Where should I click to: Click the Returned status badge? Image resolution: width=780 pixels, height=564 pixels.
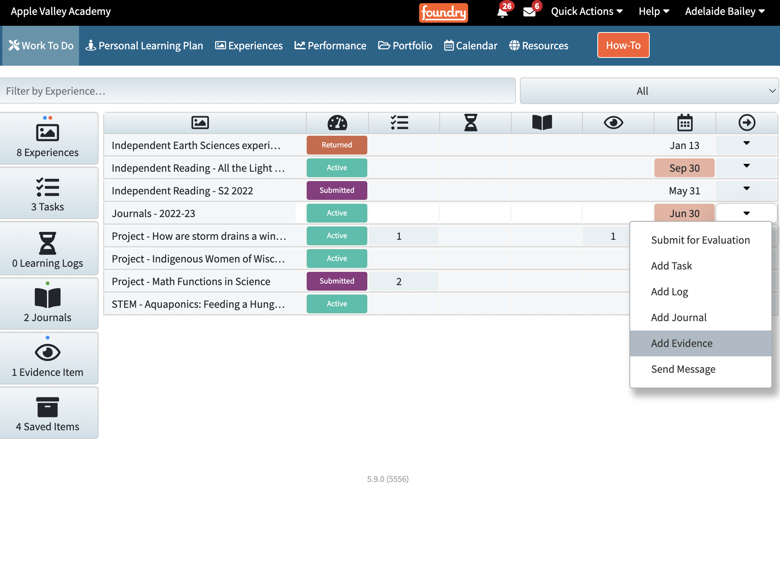click(337, 145)
